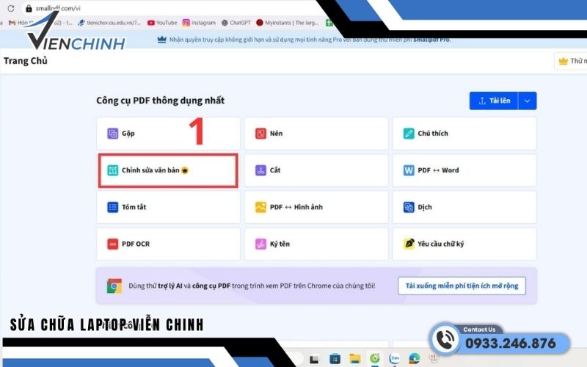587x367 pixels.
Task: Open Task View on the taskbar
Action: pyautogui.click(x=314, y=359)
